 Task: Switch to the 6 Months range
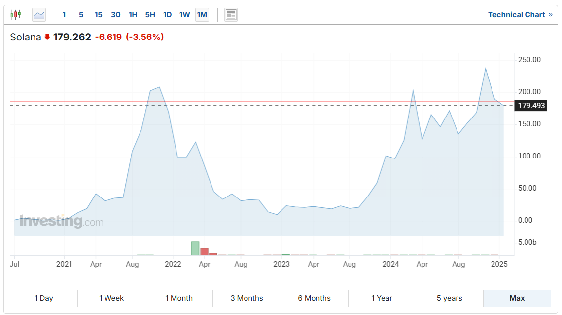[315, 298]
